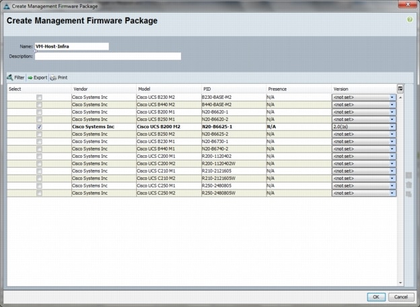The width and height of the screenshot is (420, 307).
Task: Check the Cisco UCS C250 M2 row checkbox
Action: 39,193
